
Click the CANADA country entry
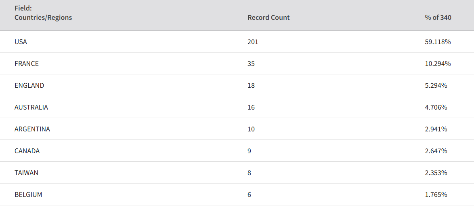27,151
